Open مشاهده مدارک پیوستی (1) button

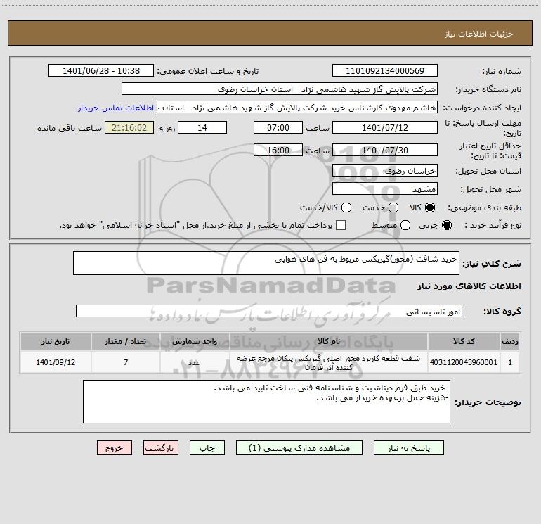point(299,447)
